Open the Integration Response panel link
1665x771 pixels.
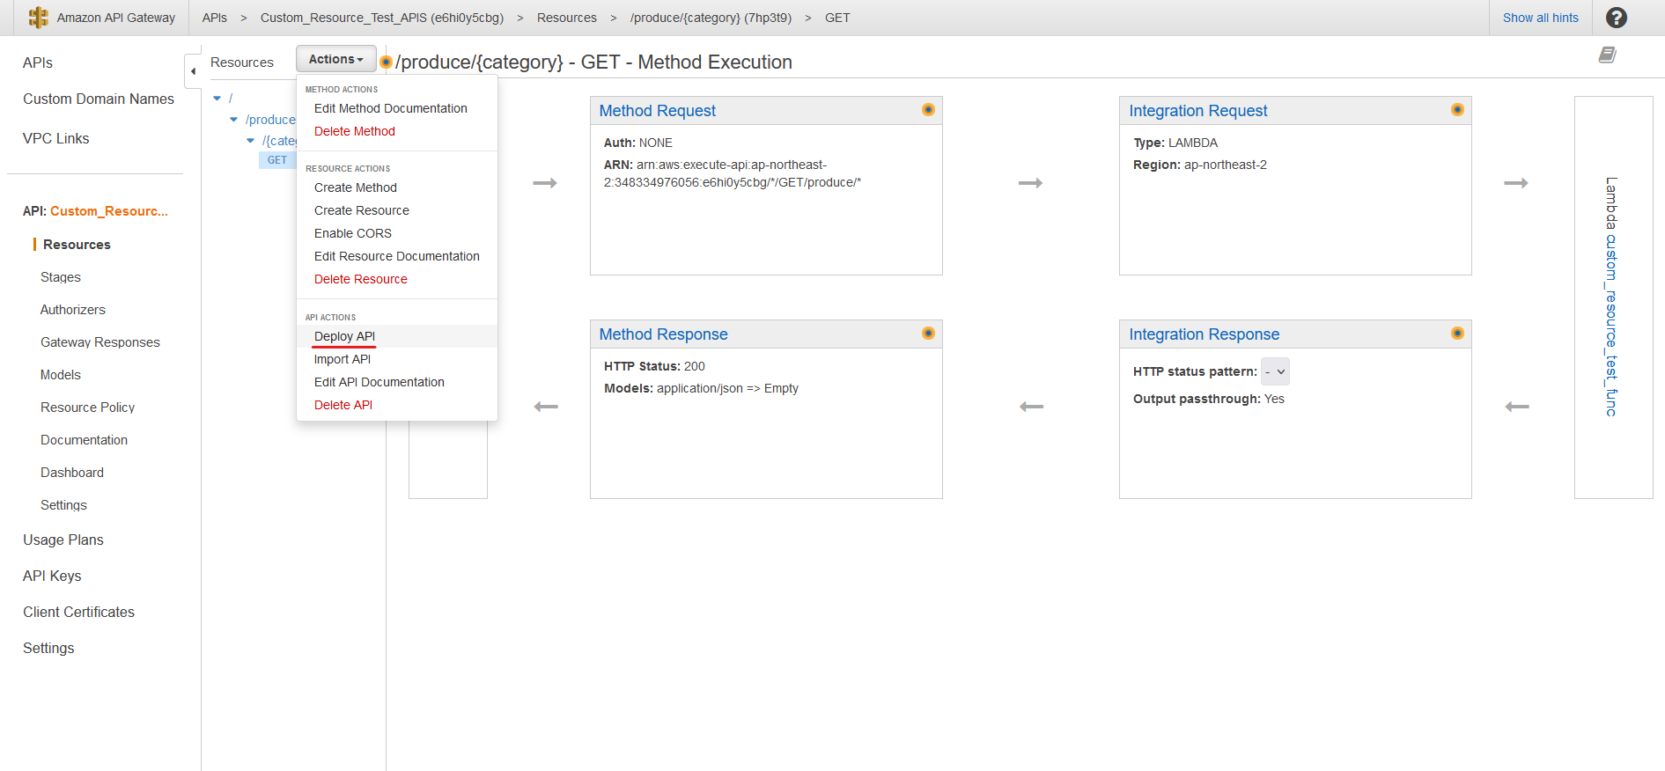(x=1205, y=334)
